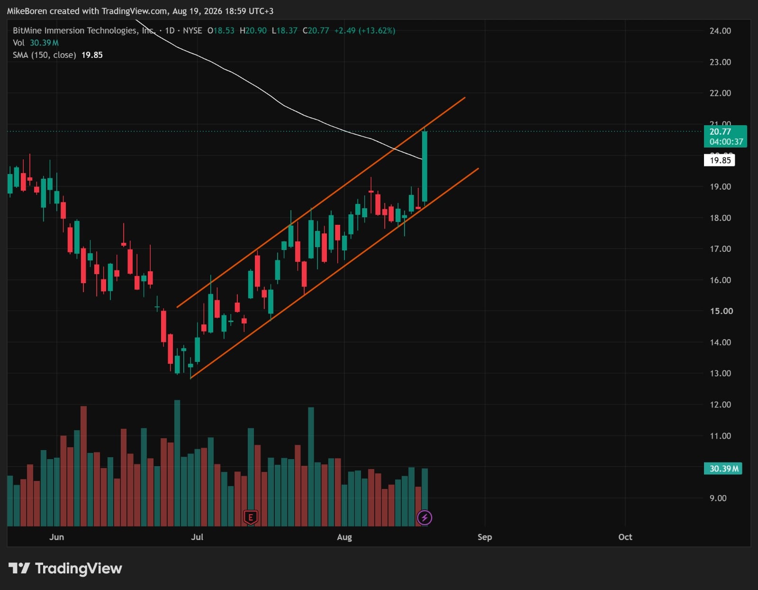Click the white 19.85 SMA axis label
This screenshot has width=758, height=590.
(x=720, y=160)
